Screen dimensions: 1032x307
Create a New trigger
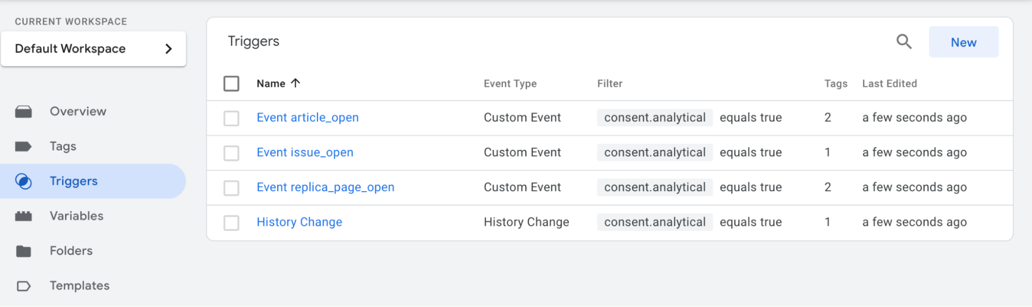pos(963,42)
